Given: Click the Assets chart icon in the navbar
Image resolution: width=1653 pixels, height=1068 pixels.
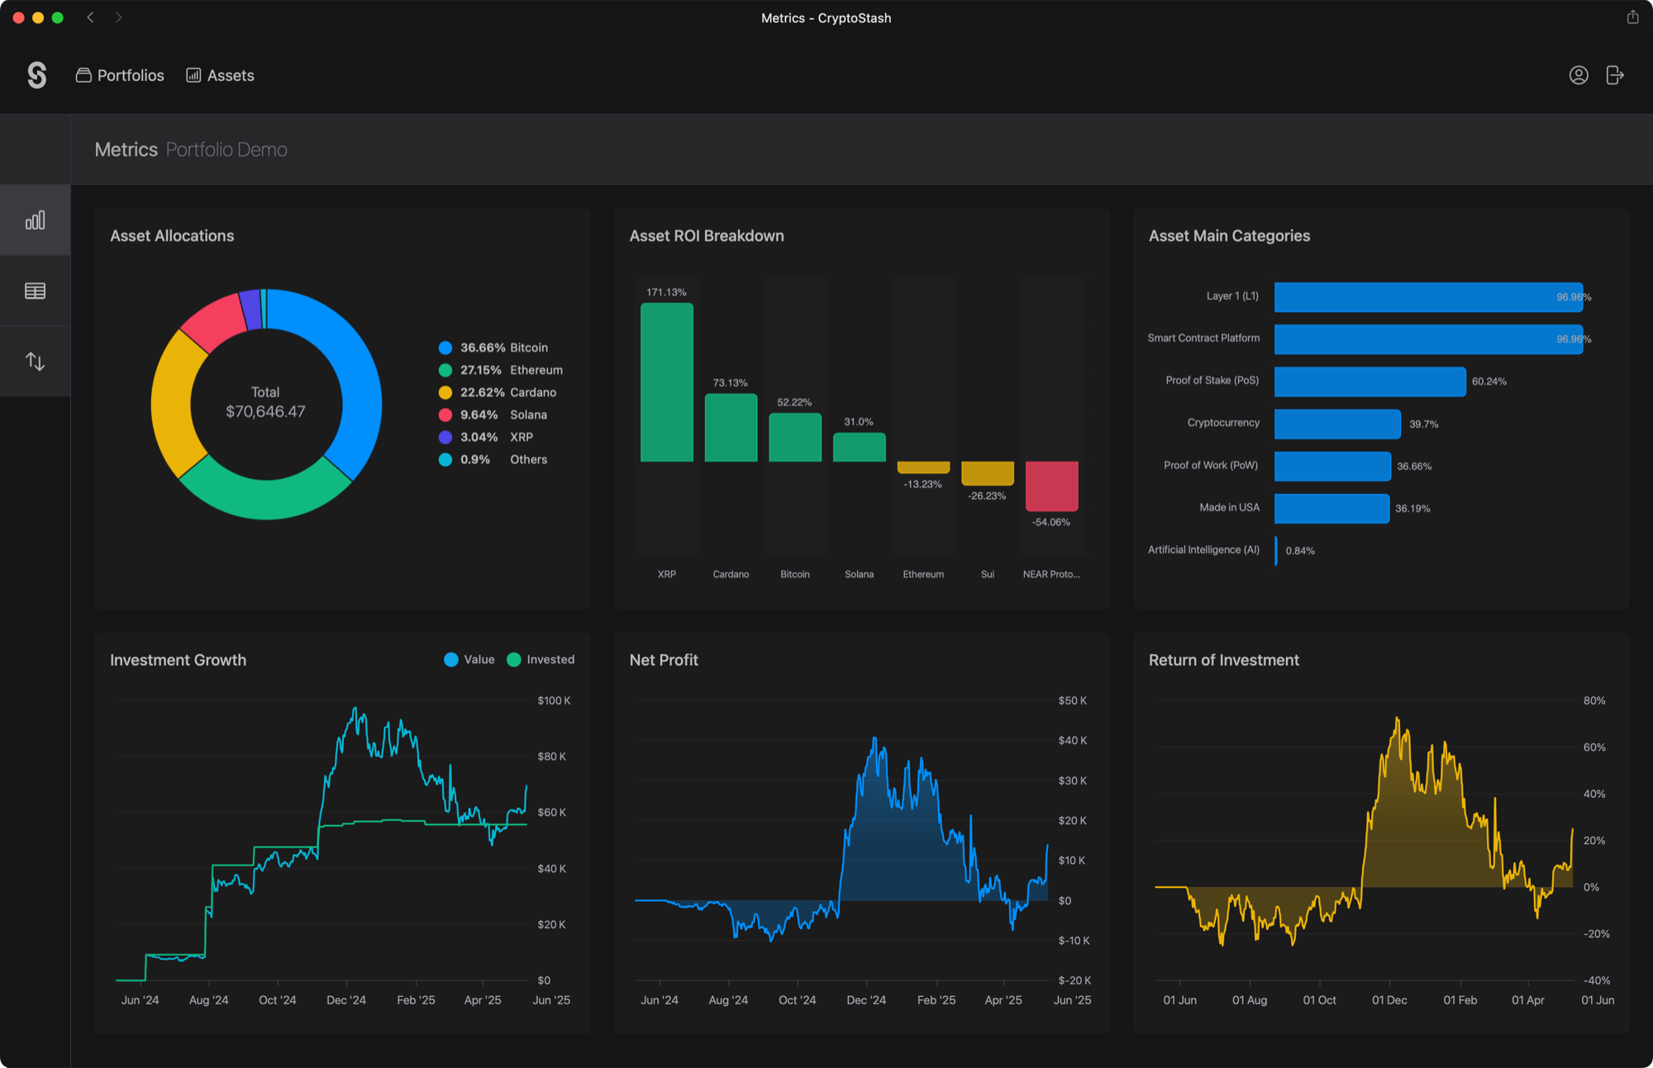Looking at the screenshot, I should [x=193, y=74].
